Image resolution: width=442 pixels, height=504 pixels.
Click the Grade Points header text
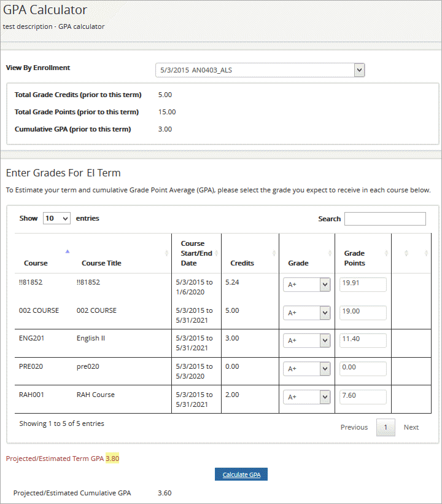(354, 258)
